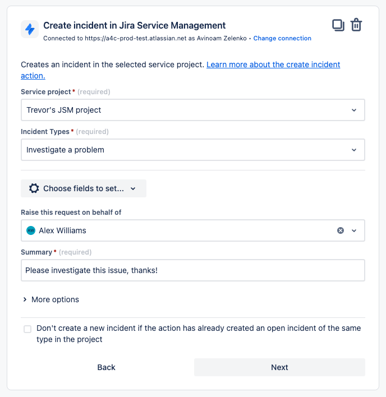
Task: Click into the Summary text field
Action: point(192,270)
